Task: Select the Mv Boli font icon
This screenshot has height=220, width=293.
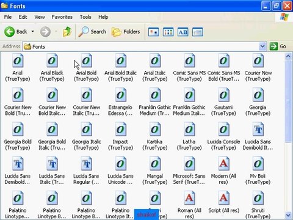Action: point(258,164)
